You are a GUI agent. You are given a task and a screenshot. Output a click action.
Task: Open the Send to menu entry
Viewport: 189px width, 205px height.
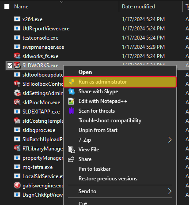(x=120, y=191)
